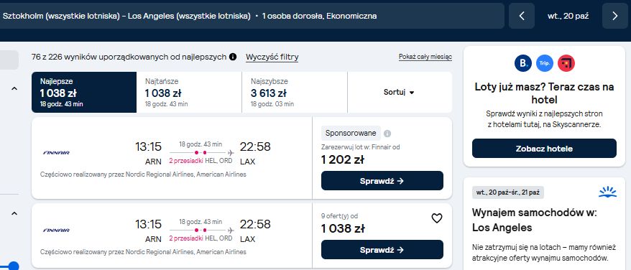Collapse the lower filter section chevron
This screenshot has height=270, width=631.
pos(14,213)
